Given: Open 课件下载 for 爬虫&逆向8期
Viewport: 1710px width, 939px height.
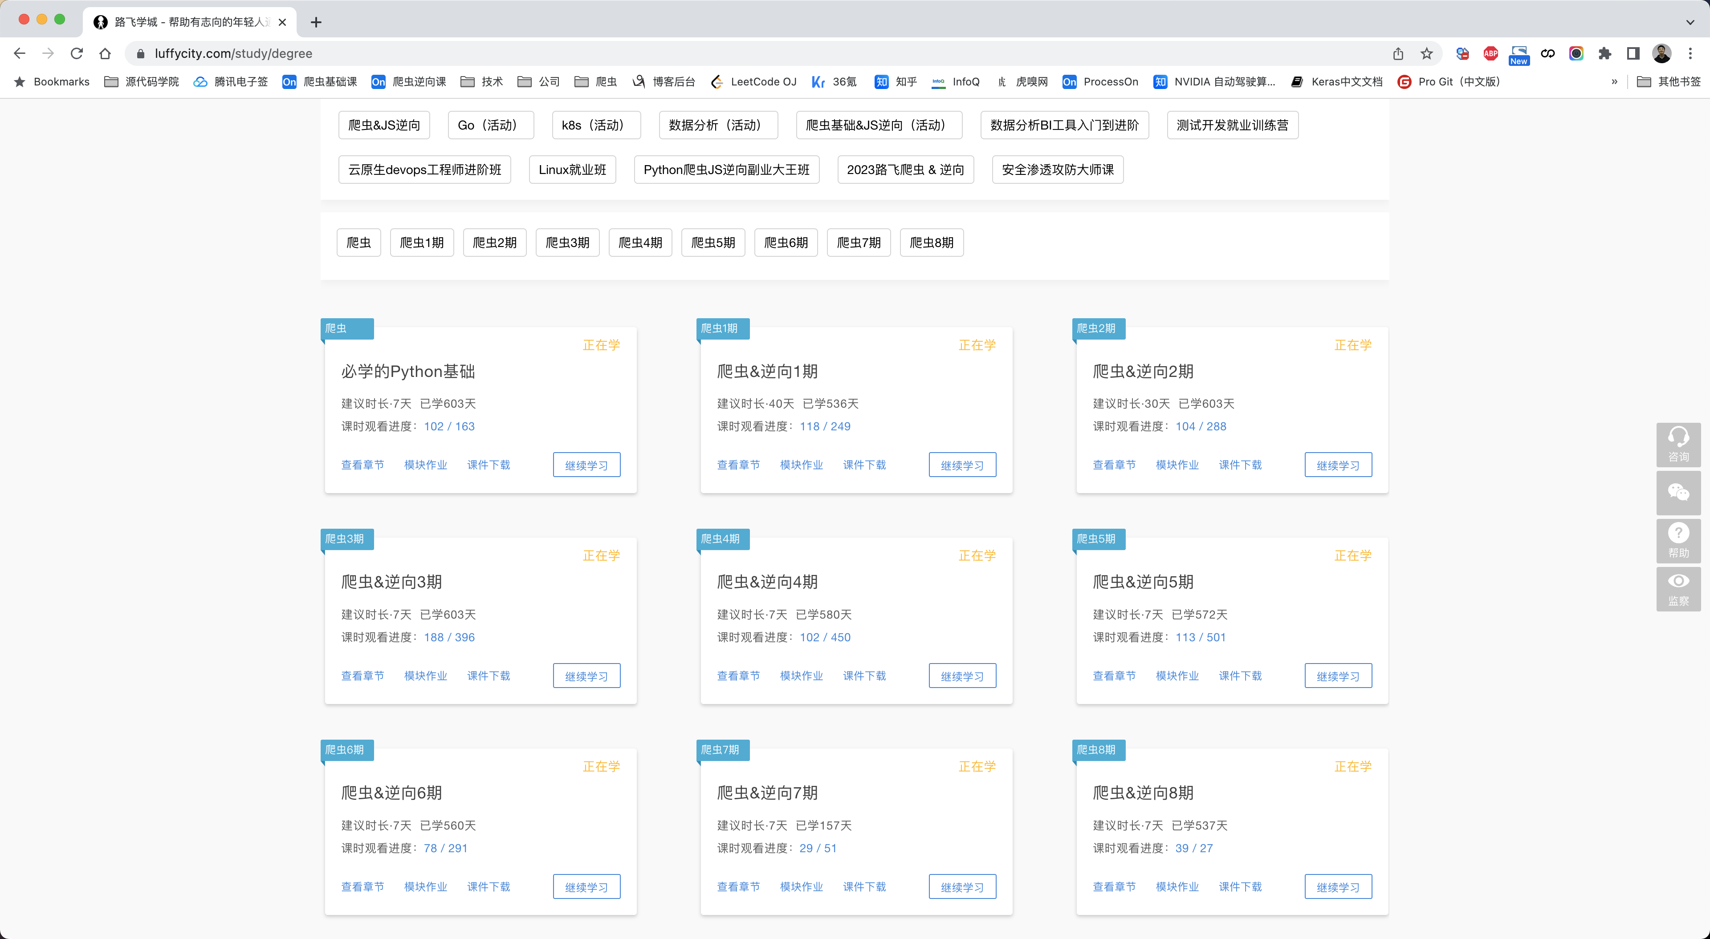Looking at the screenshot, I should coord(1240,886).
